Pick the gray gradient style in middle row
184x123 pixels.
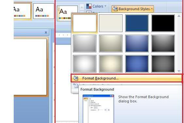[x=85, y=44]
